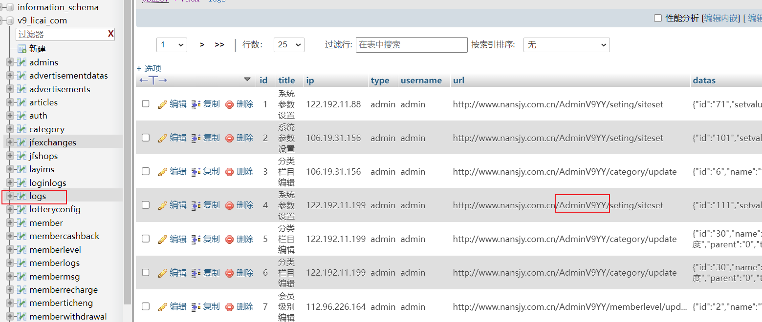Open the 行数 rows count dropdown
762x322 pixels.
point(289,45)
